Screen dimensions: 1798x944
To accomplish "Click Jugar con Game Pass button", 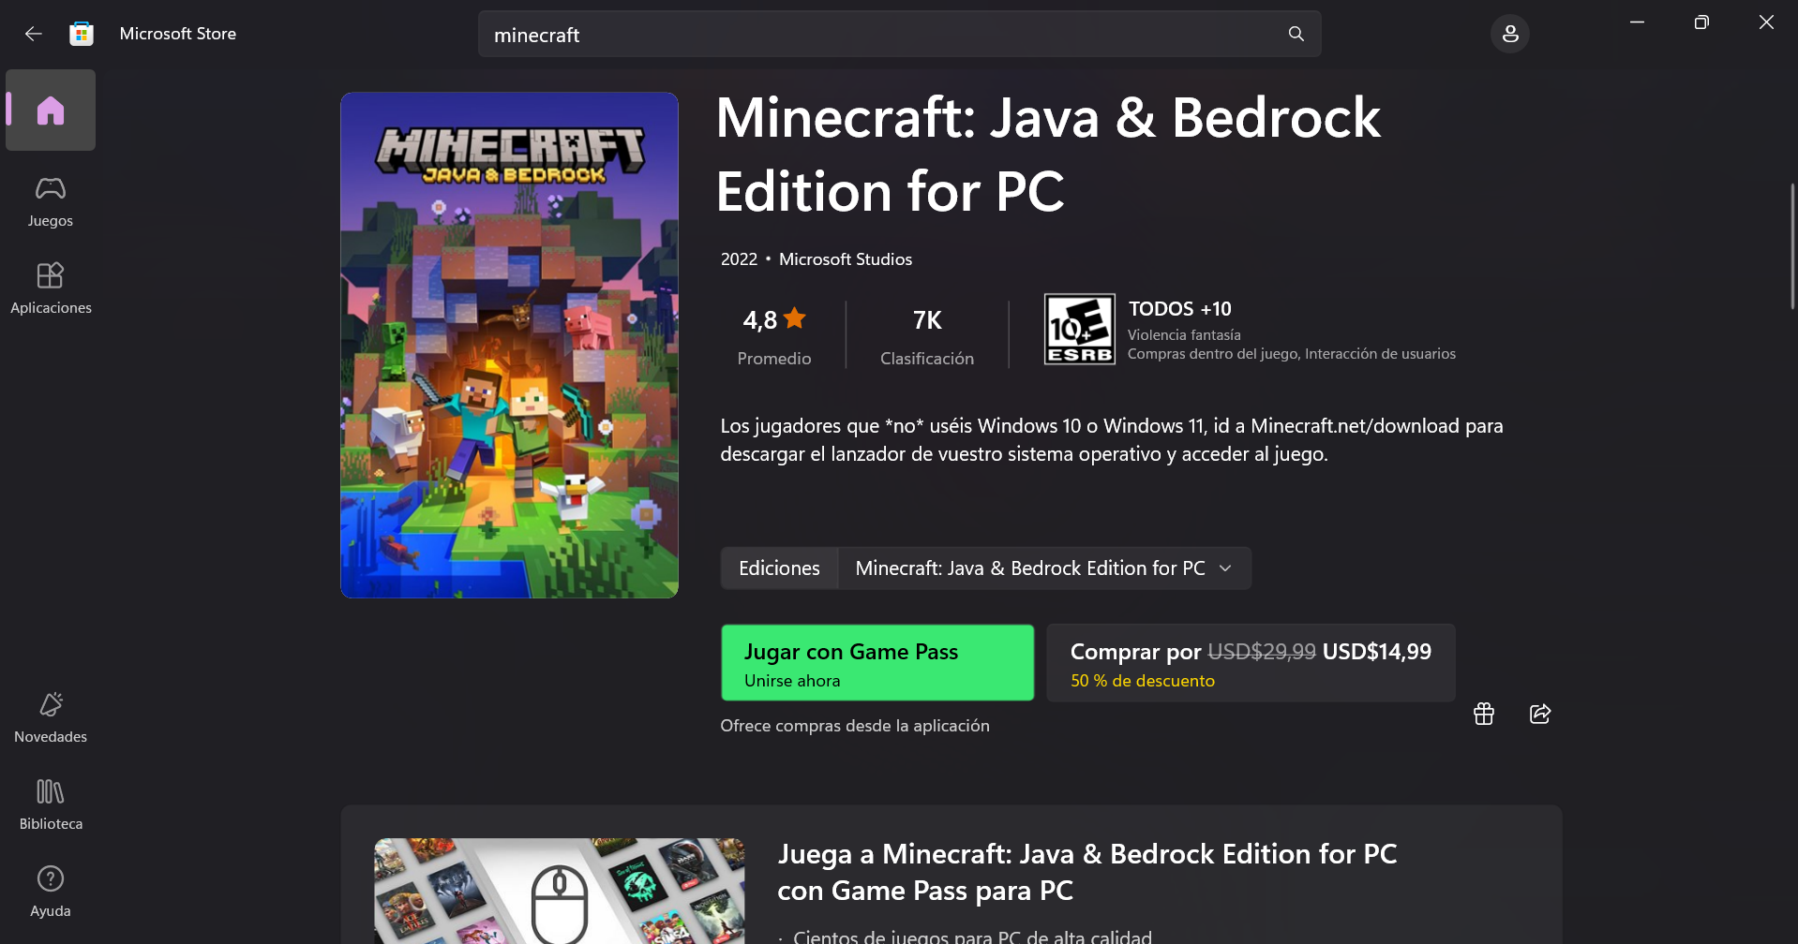I will (x=877, y=663).
